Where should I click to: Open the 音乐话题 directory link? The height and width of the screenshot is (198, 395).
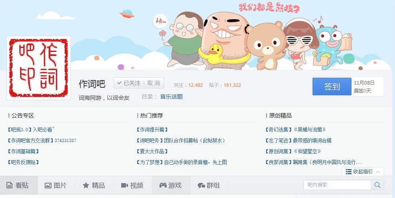[172, 97]
